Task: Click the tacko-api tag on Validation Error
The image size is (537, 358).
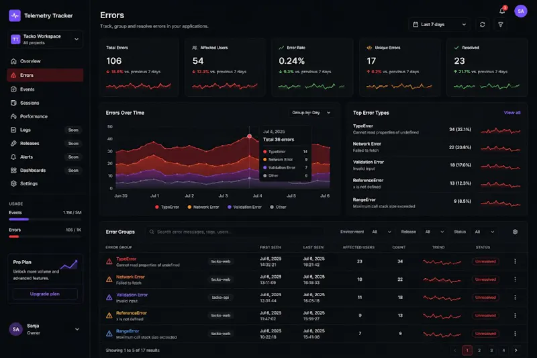Action: 220,298
